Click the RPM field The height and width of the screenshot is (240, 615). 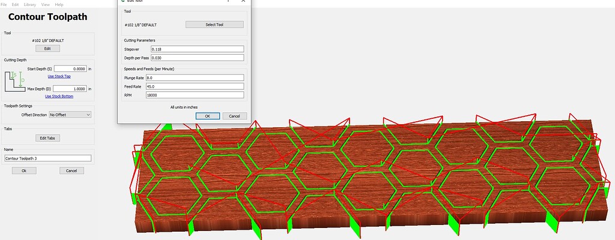coord(195,95)
